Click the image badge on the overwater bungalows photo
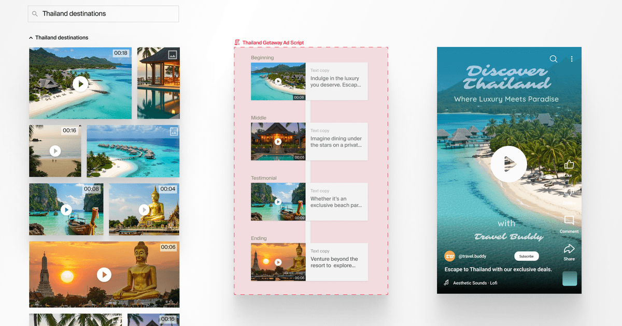The width and height of the screenshot is (622, 326). (173, 131)
